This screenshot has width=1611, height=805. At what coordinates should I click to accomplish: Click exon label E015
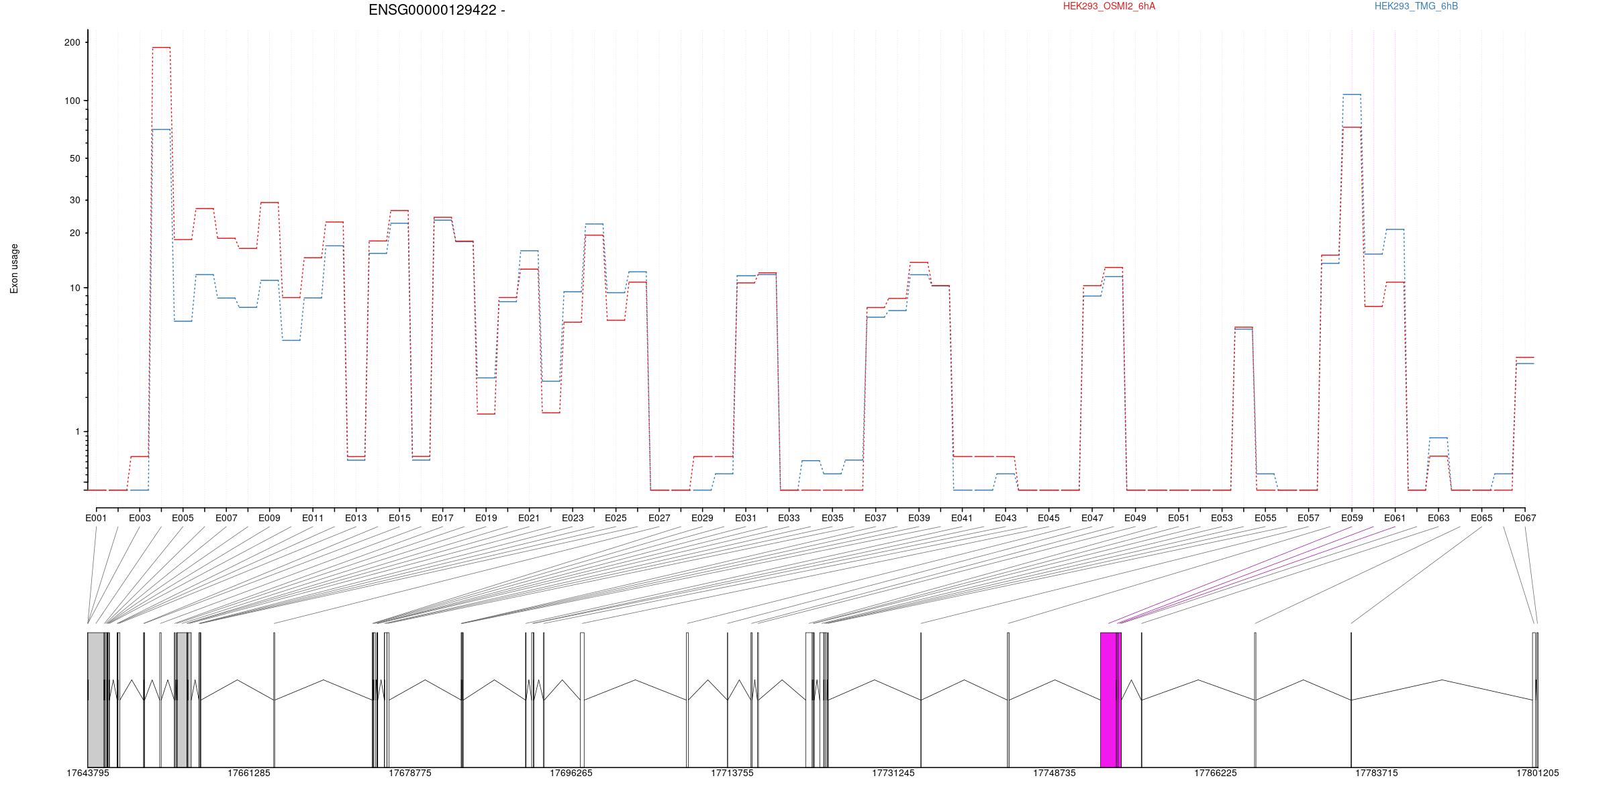(399, 518)
